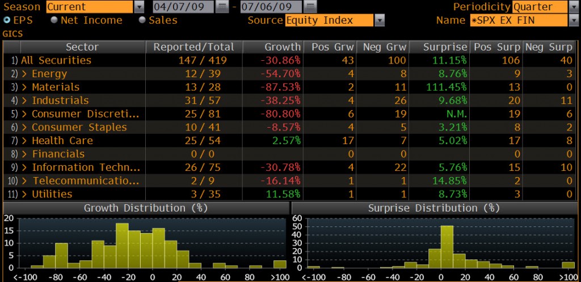The width and height of the screenshot is (581, 282).
Task: Sort by the Growth column header
Action: point(273,47)
